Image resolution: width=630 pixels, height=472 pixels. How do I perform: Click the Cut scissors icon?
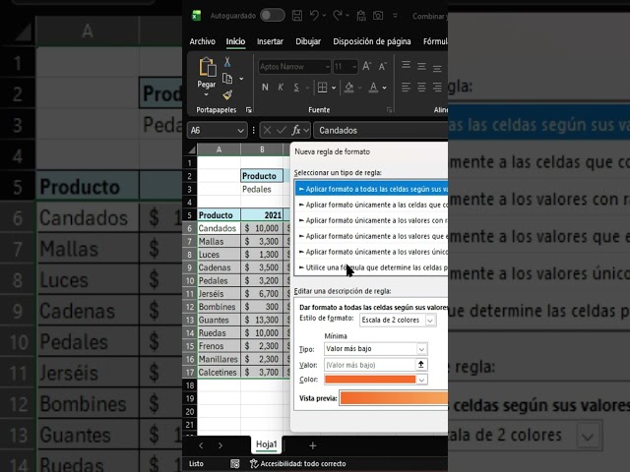(x=227, y=61)
